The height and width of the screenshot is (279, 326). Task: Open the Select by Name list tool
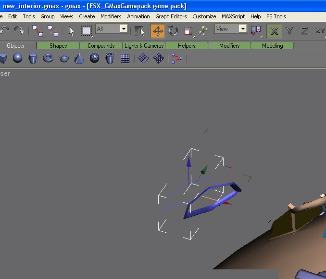tap(139, 31)
